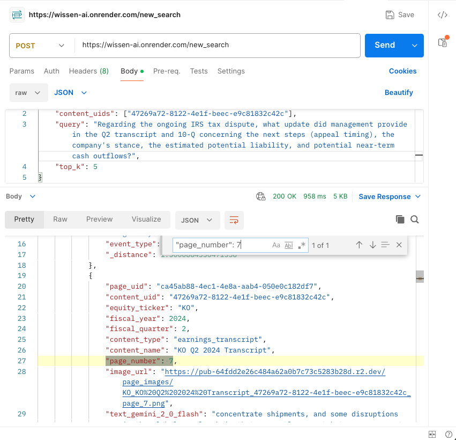This screenshot has width=456, height=440.
Task: Click the blue Send button
Action: 385,45
